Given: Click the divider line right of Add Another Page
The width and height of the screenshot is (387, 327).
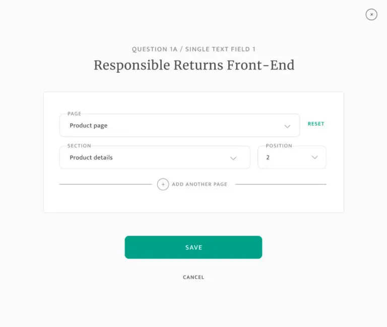Looking at the screenshot, I should point(280,184).
